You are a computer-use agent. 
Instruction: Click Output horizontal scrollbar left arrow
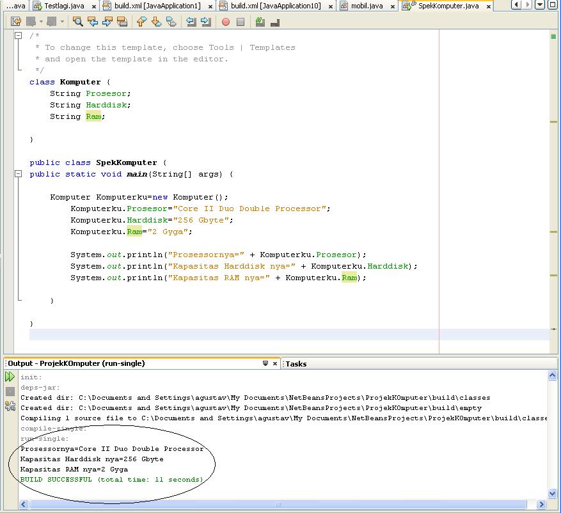click(23, 505)
